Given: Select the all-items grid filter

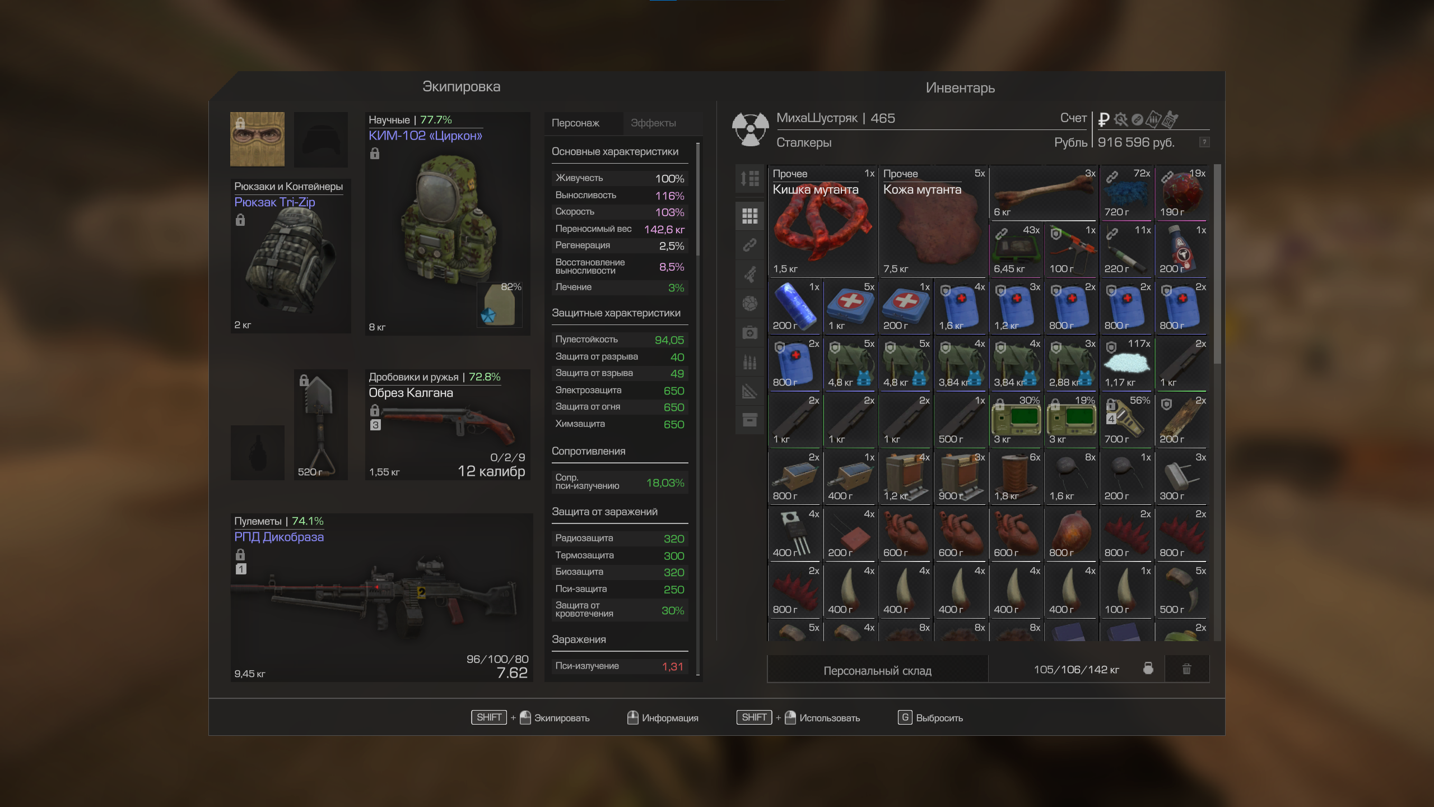Looking at the screenshot, I should point(749,216).
